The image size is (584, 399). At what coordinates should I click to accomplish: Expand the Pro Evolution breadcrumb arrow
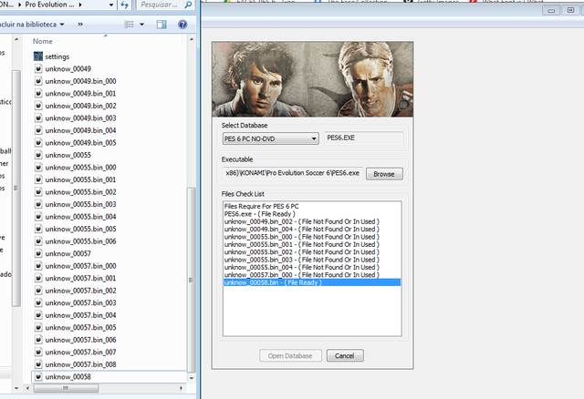80,5
